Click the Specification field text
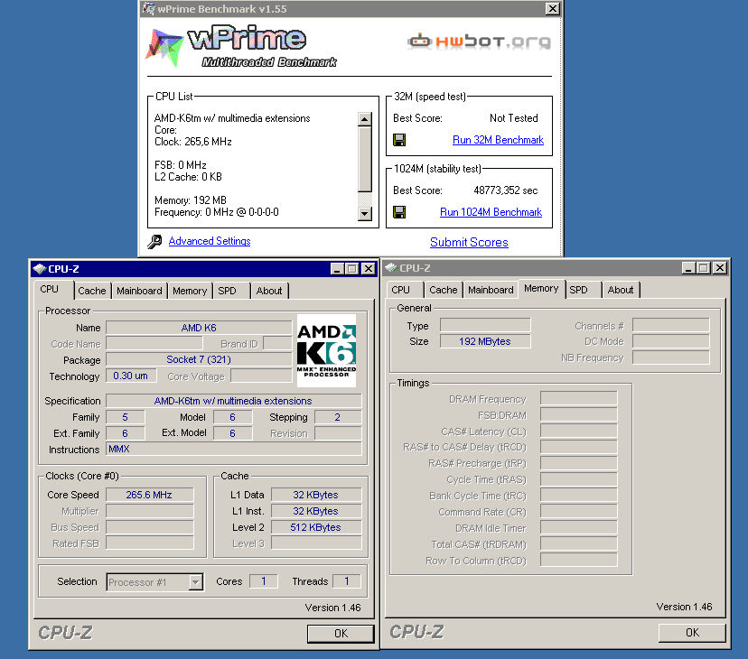Image resolution: width=748 pixels, height=659 pixels. coord(233,401)
